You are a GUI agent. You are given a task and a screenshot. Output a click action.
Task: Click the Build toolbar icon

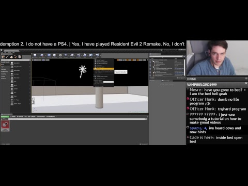click(85, 55)
